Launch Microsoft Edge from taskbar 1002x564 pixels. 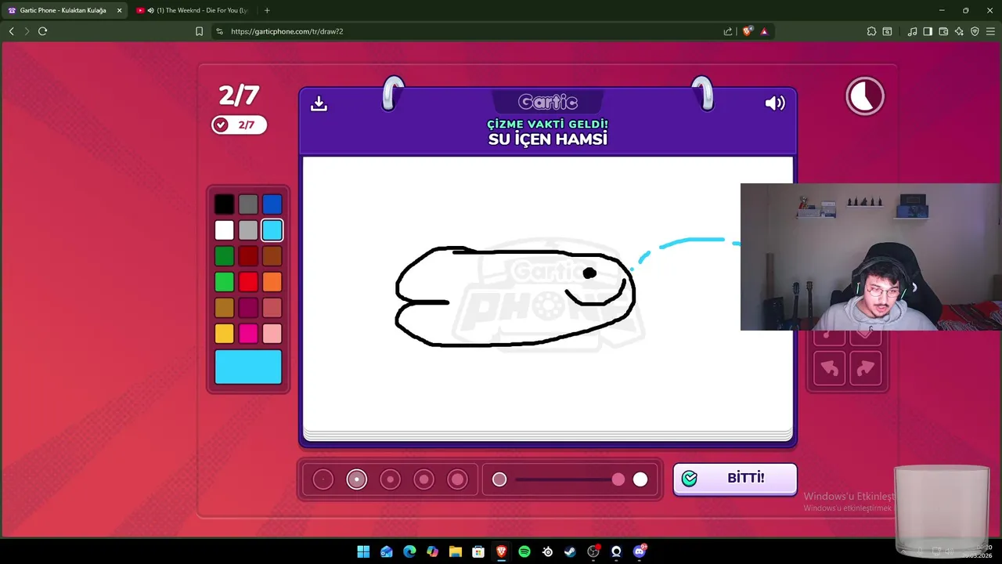(409, 551)
